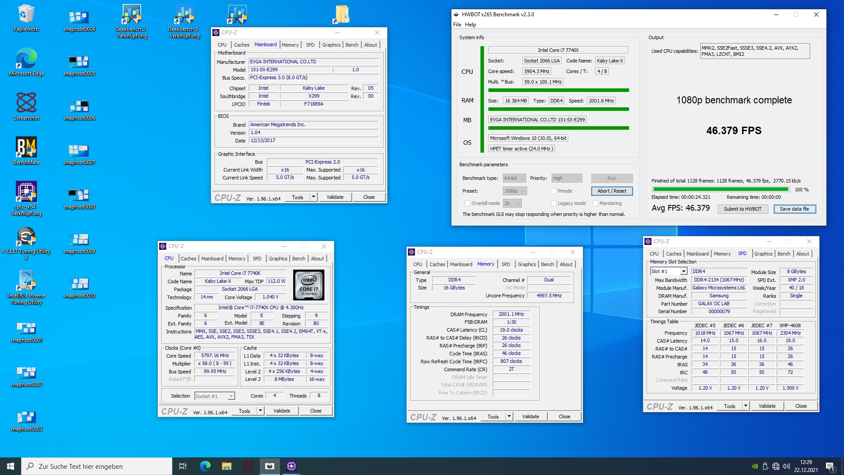Open the snaphsot0010 desktop file
The height and width of the screenshot is (475, 844).
click(79, 288)
